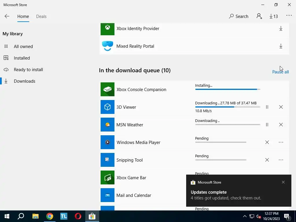
Task: Cancel Snipping Tool pending download
Action: click(267, 160)
